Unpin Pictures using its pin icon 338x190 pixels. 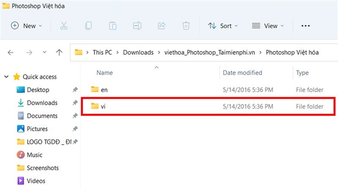click(x=75, y=129)
